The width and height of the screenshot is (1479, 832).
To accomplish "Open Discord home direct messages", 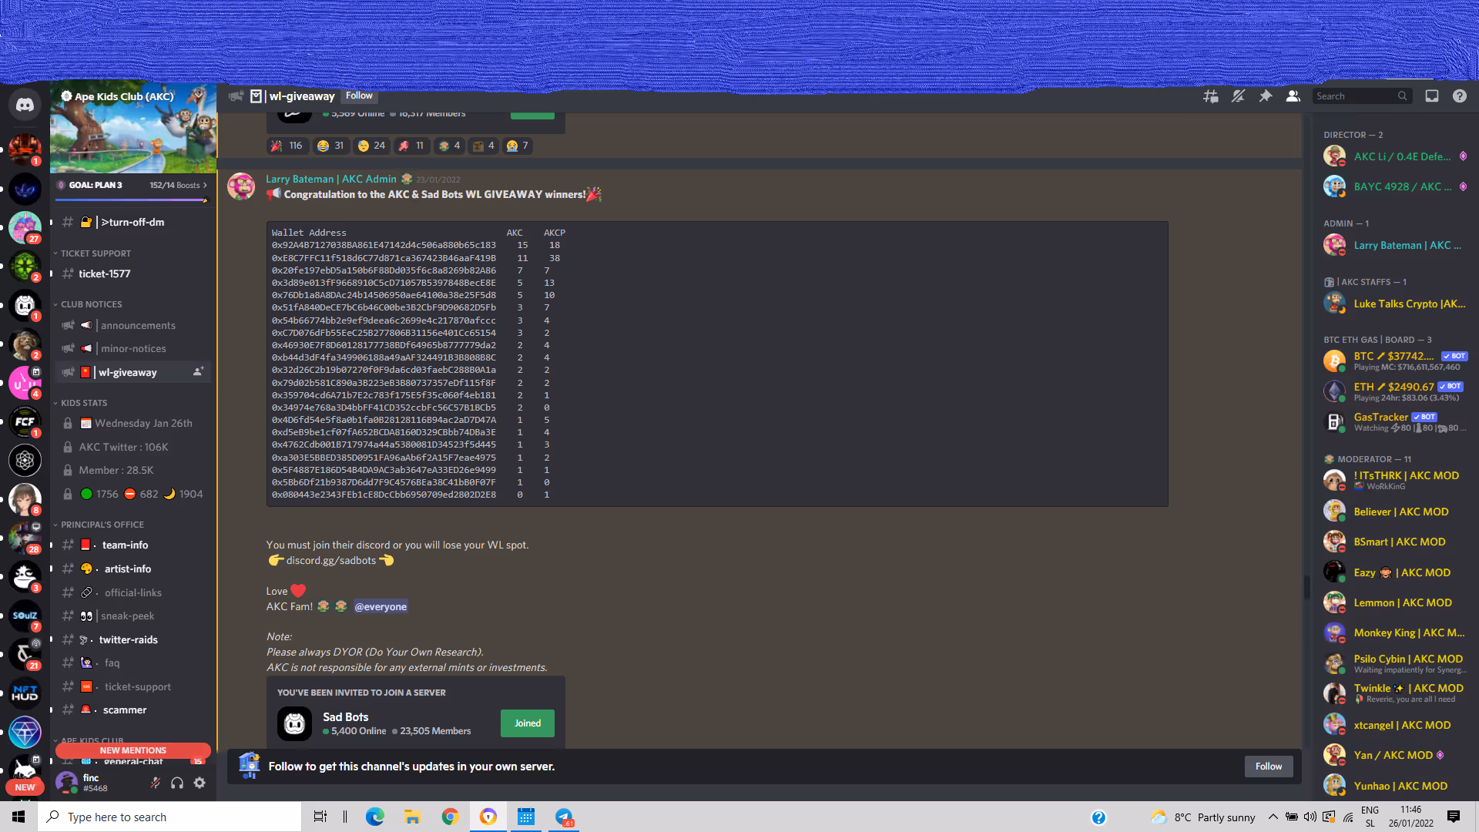I will click(x=25, y=105).
